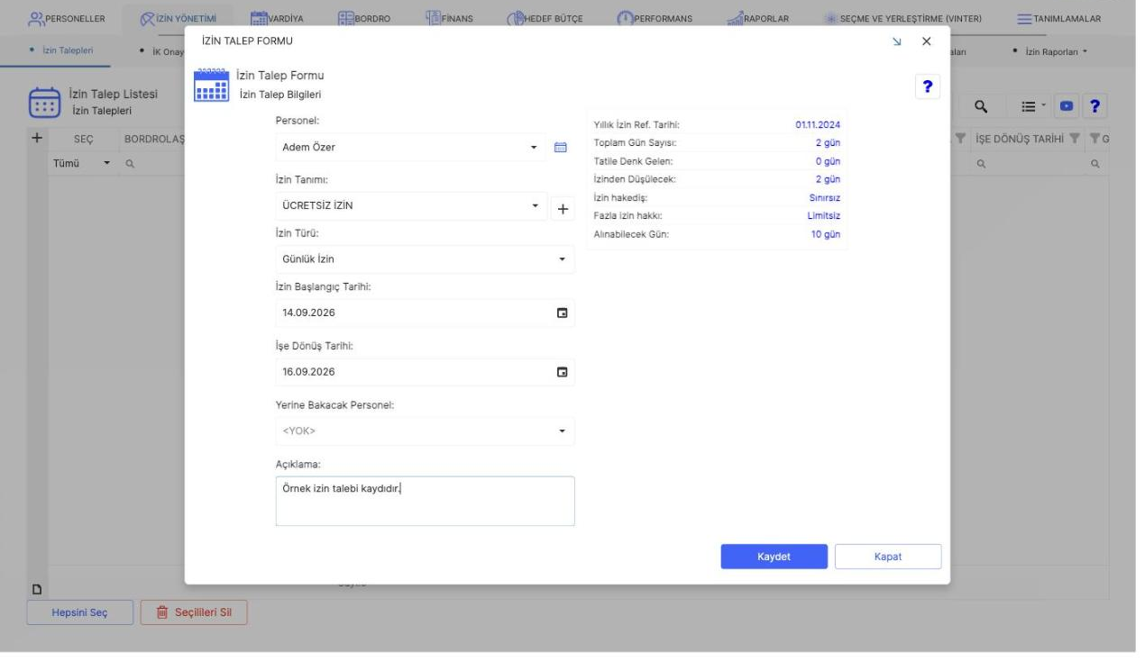Expand the Personel dropdown showing Adem Özer
Viewport: 1145px width, 662px height.
[534, 148]
